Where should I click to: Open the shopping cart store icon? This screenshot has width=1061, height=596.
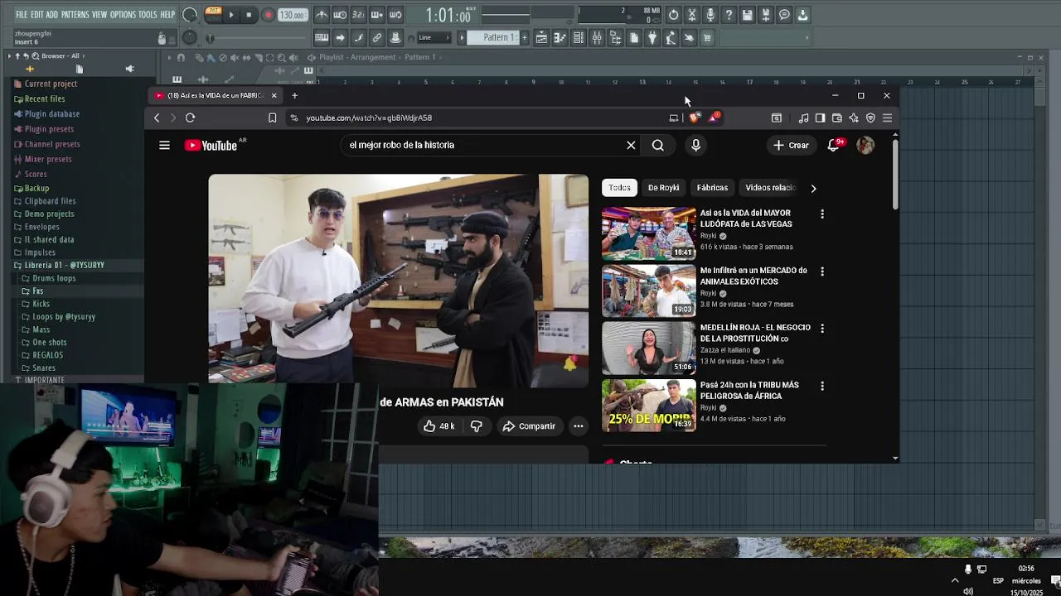coord(707,37)
